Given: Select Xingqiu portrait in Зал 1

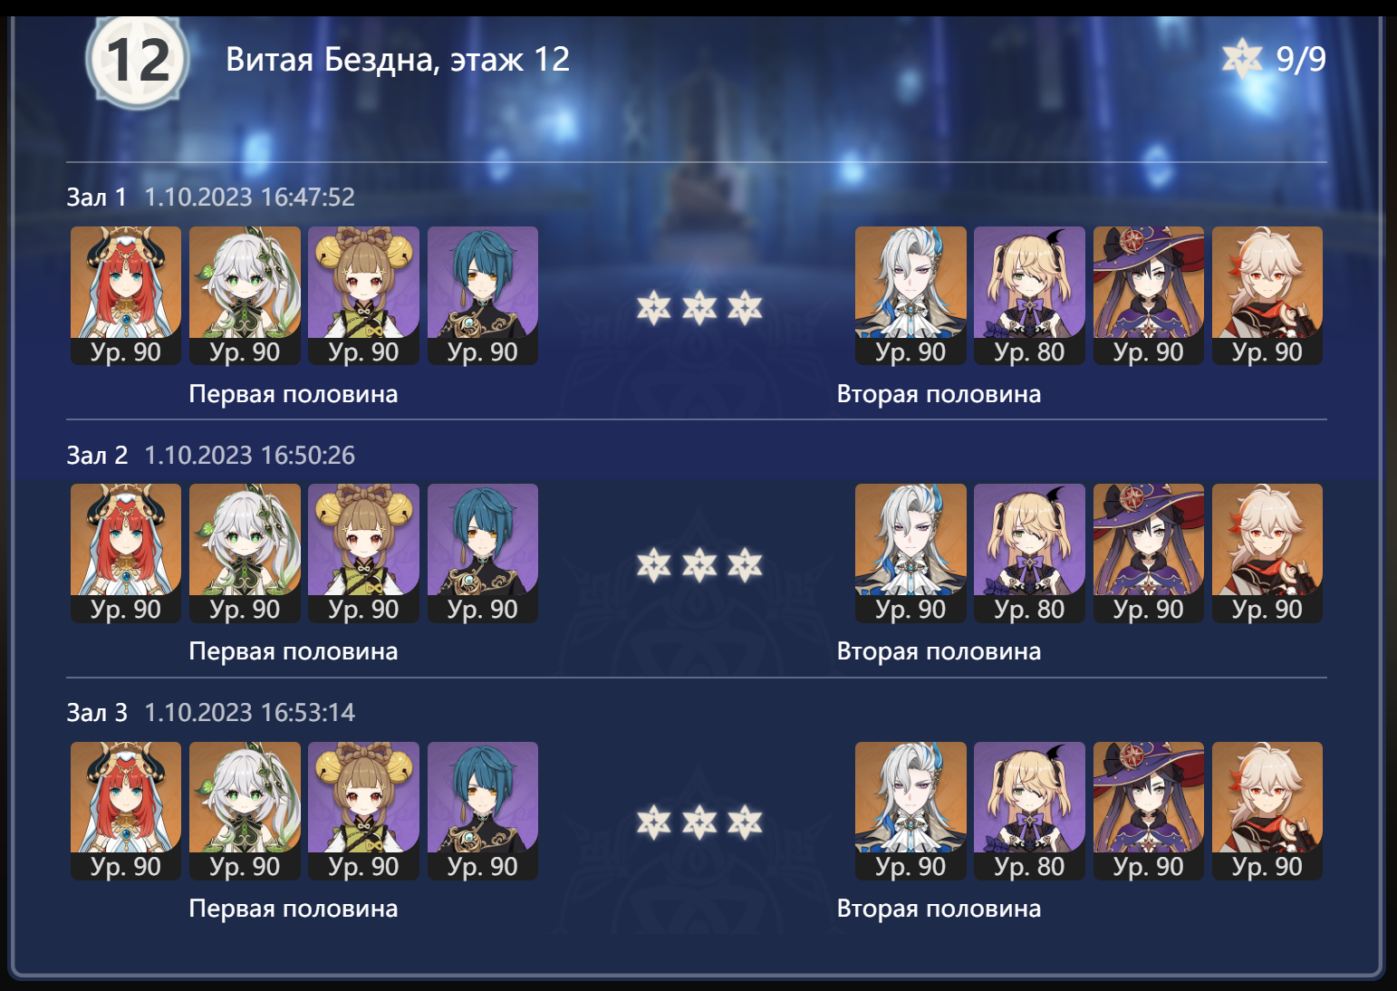Looking at the screenshot, I should pyautogui.click(x=483, y=295).
